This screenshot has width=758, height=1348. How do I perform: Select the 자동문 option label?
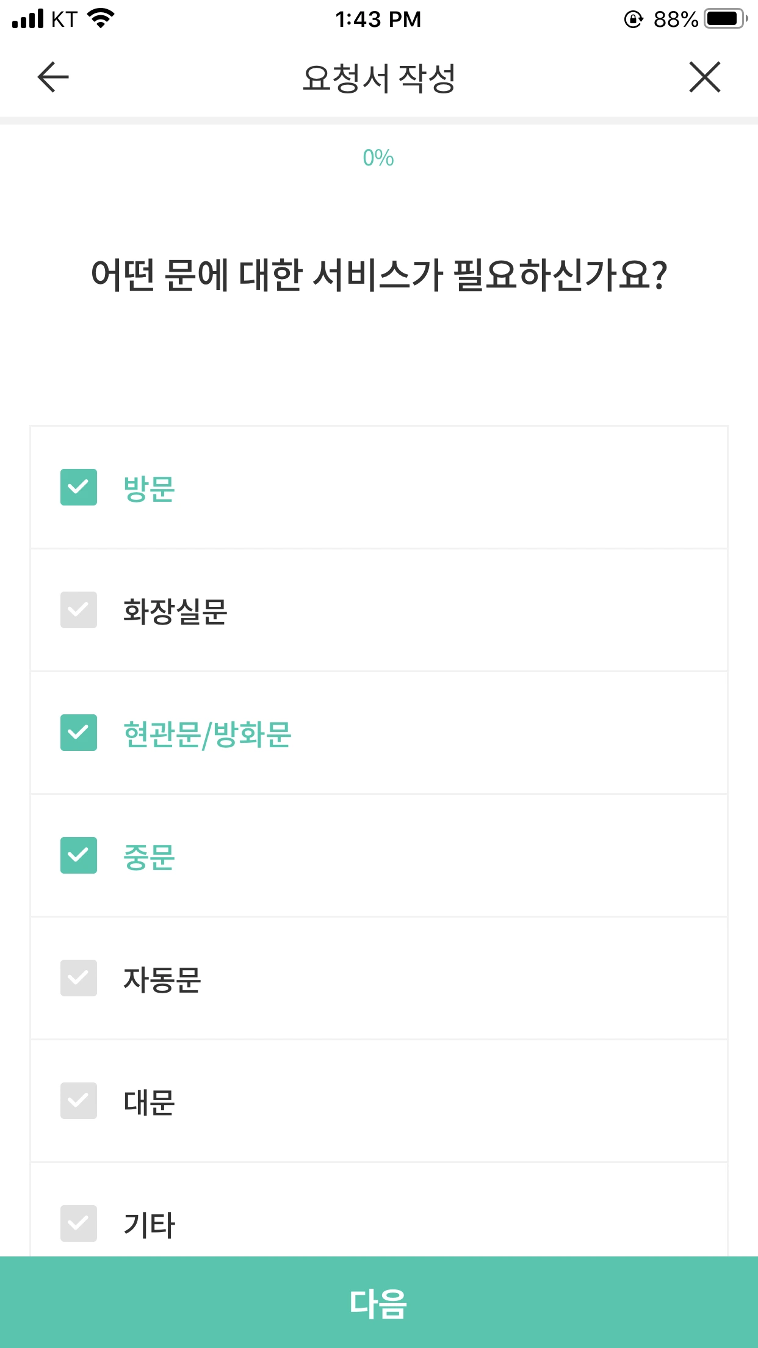click(x=162, y=979)
